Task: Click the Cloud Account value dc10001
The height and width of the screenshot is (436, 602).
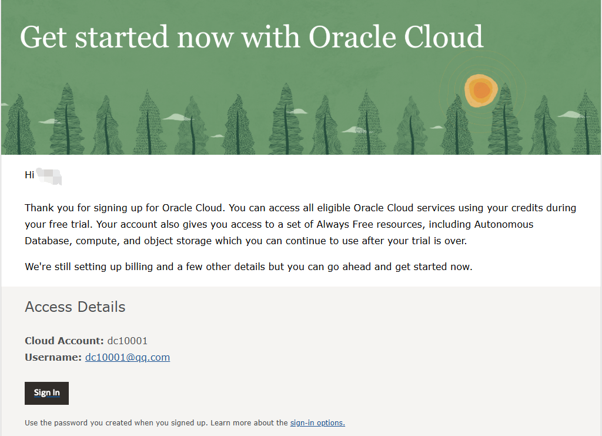Action: point(128,341)
